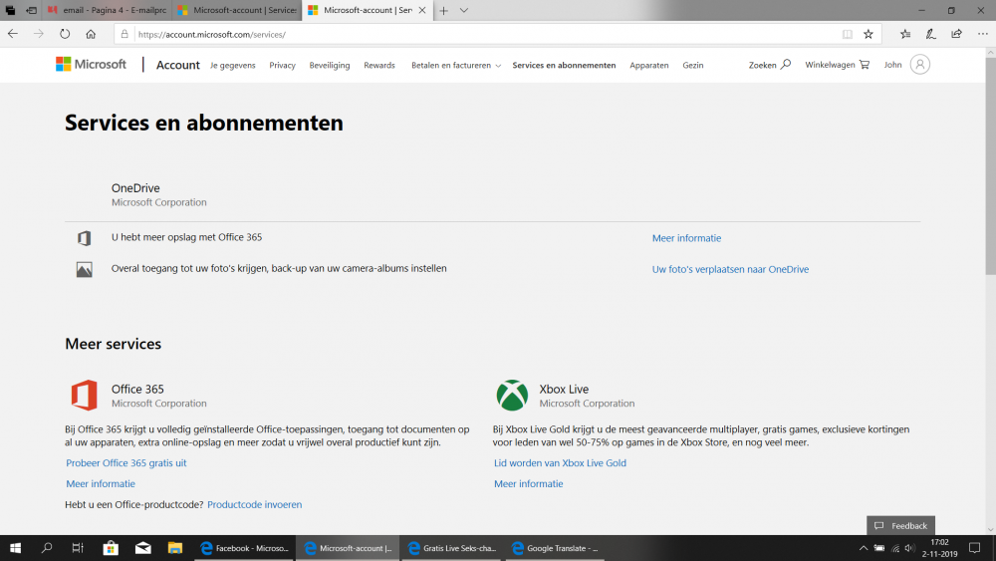This screenshot has height=561, width=996.
Task: Open the Privacy menu item
Action: point(282,66)
